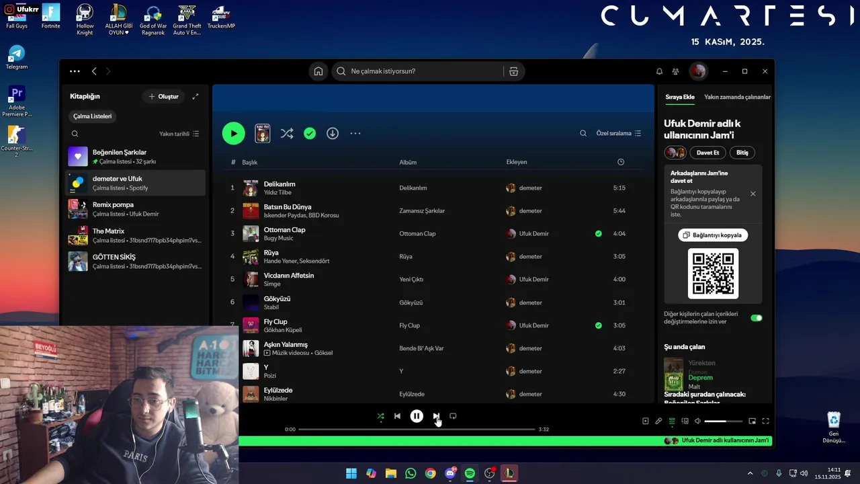The width and height of the screenshot is (860, 484).
Task: Open the connect to a device icon
Action: point(685,421)
